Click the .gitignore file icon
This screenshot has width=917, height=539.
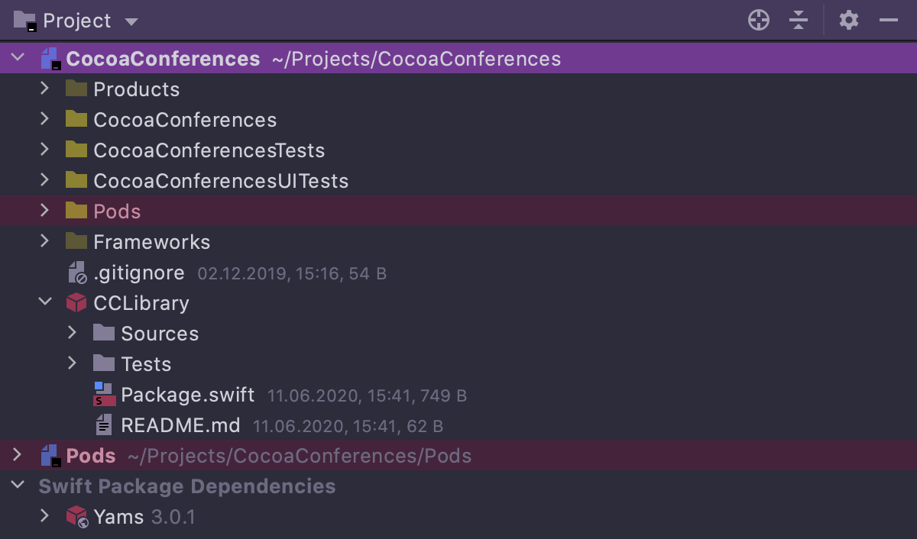tap(76, 273)
